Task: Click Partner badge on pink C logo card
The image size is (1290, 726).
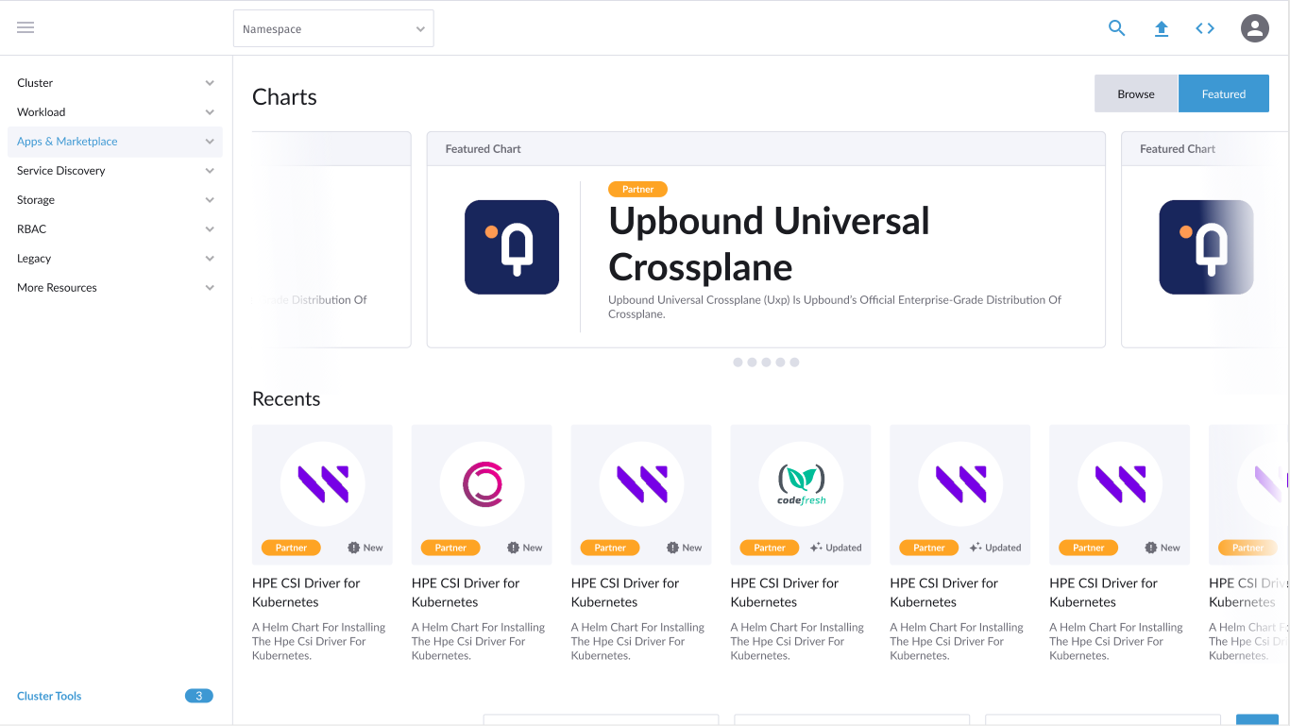Action: click(x=450, y=548)
